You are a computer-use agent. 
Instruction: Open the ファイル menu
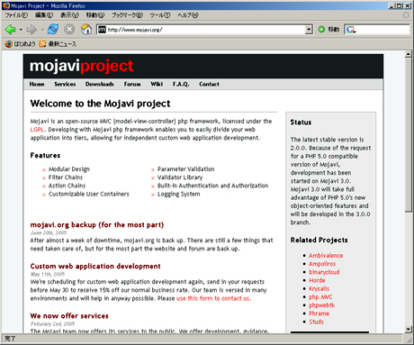coord(16,15)
